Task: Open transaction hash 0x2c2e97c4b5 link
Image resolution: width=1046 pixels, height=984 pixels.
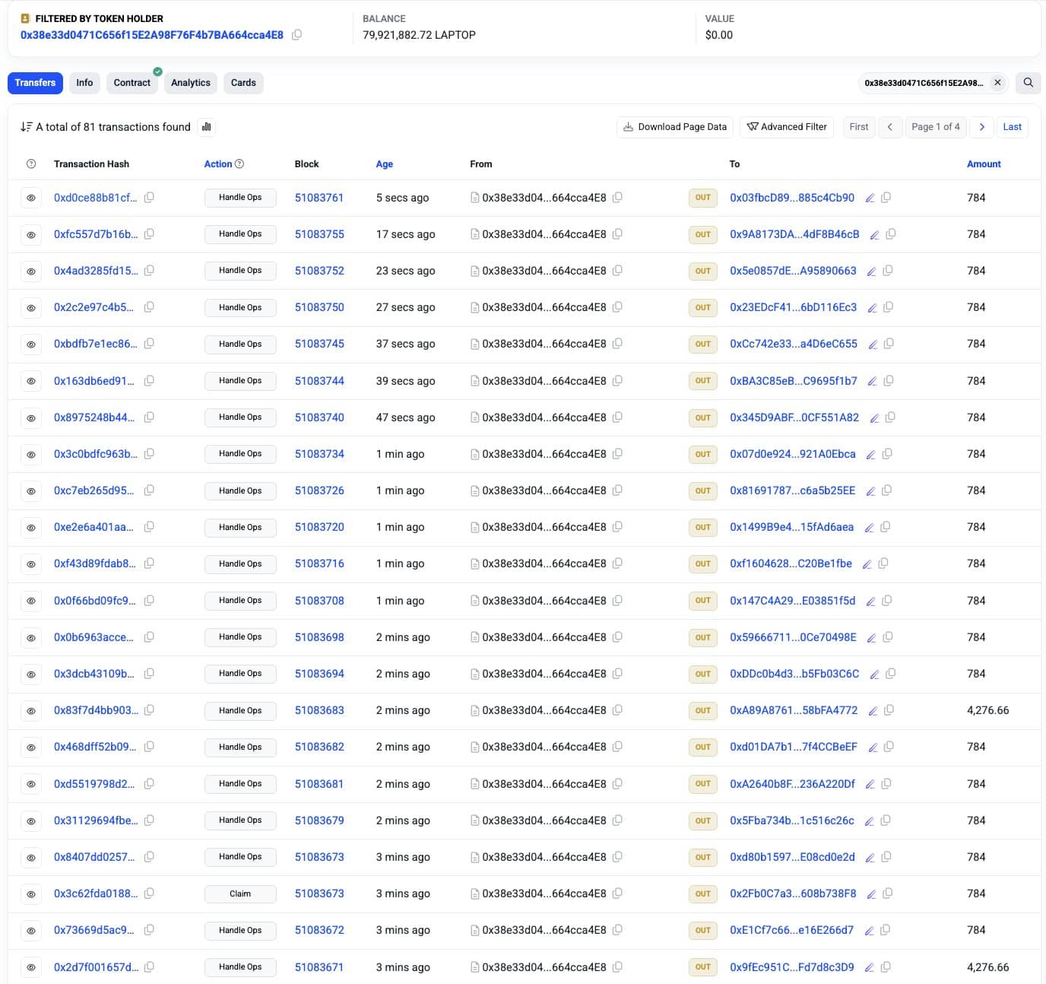Action: tap(94, 307)
